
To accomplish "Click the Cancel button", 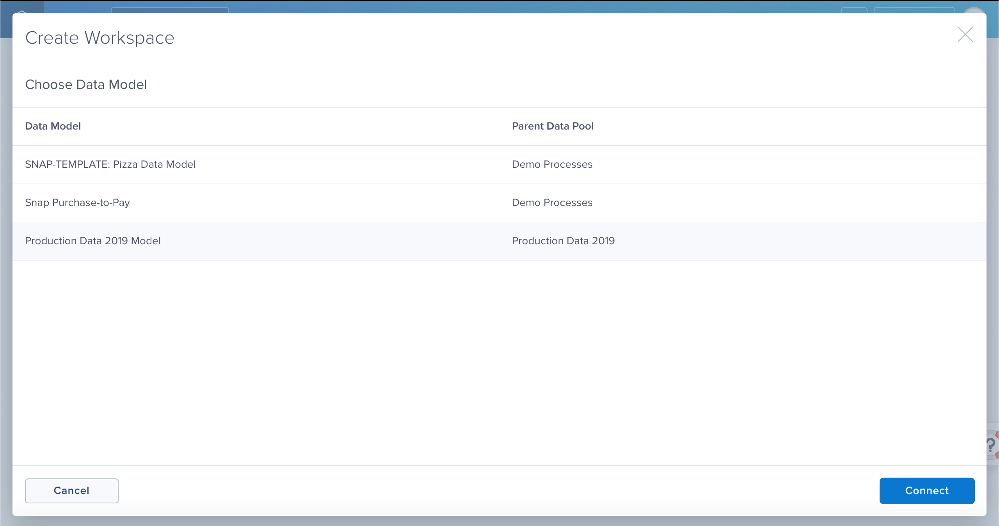I will (71, 490).
